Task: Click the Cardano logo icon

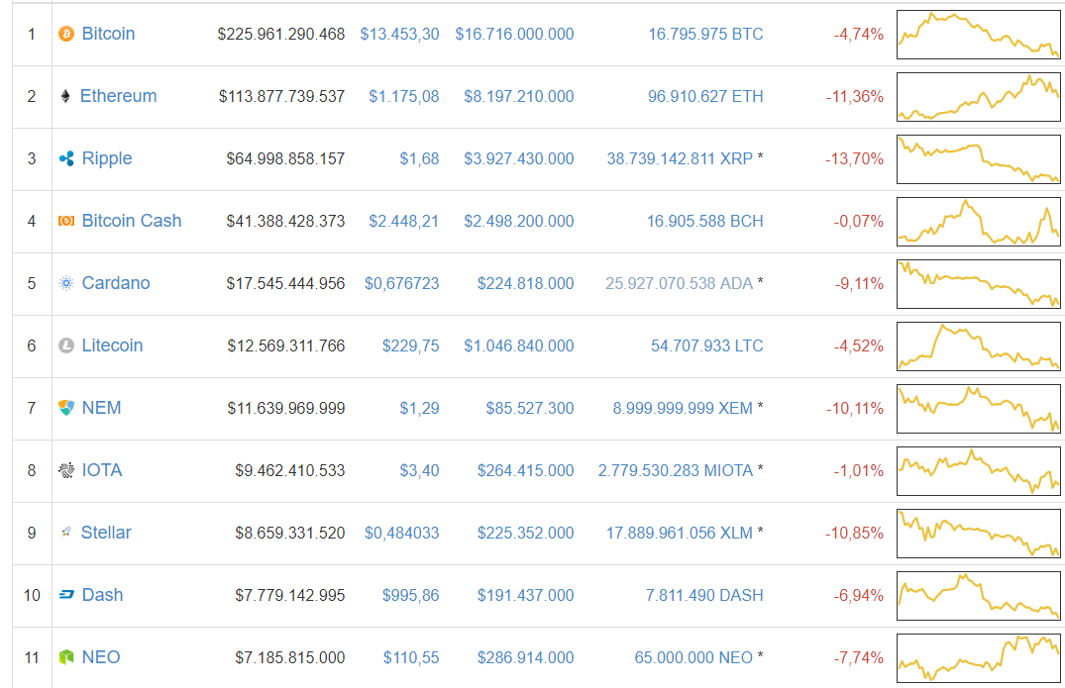Action: click(x=66, y=284)
